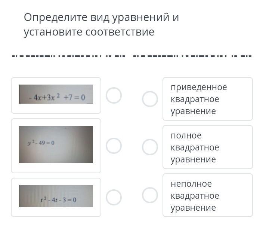
Task: Select the circle beside the y²-49=0 equation
Action: click(114, 146)
